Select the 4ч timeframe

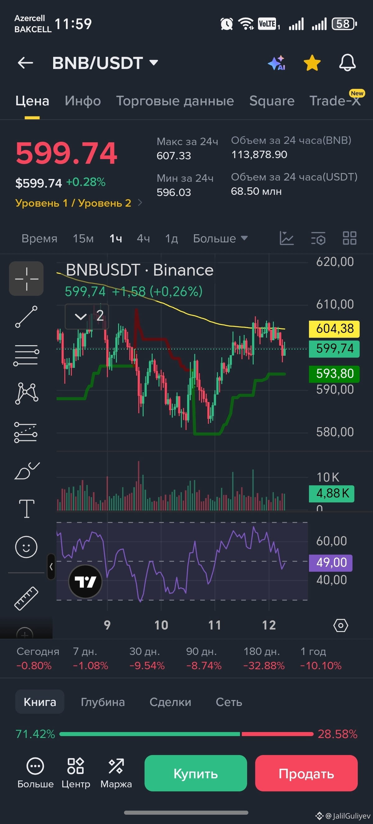[x=143, y=239]
